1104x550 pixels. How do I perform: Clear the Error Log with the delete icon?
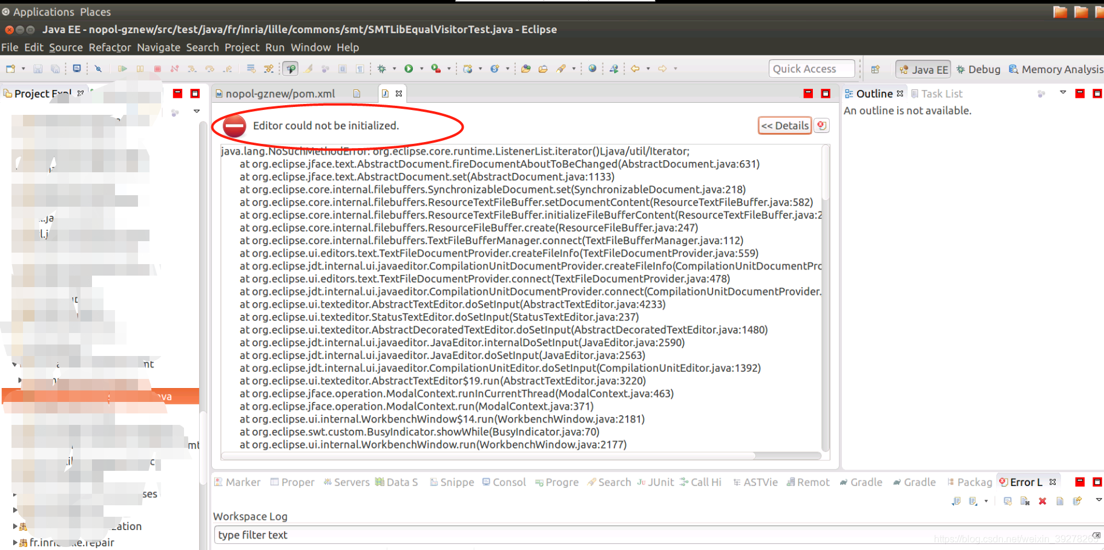[x=1042, y=501]
